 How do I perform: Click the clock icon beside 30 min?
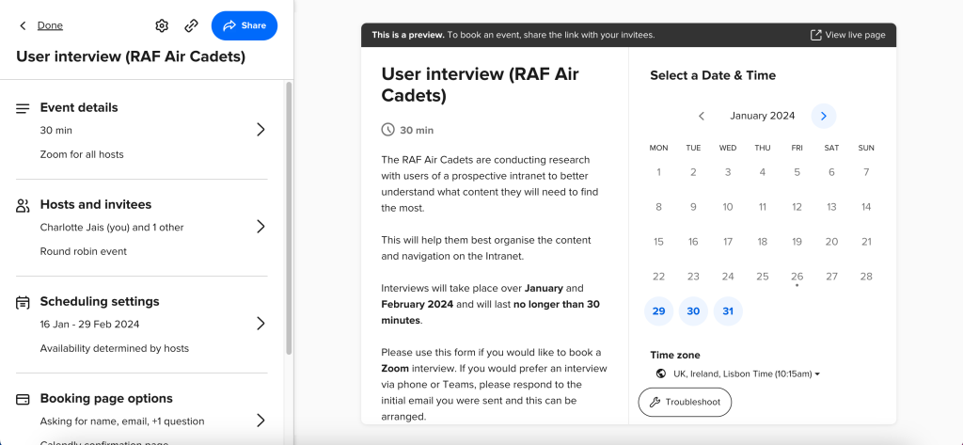[x=388, y=130]
